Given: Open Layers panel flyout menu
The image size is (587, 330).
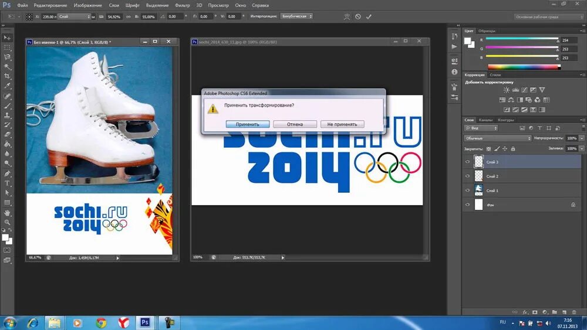Looking at the screenshot, I should [x=582, y=120].
